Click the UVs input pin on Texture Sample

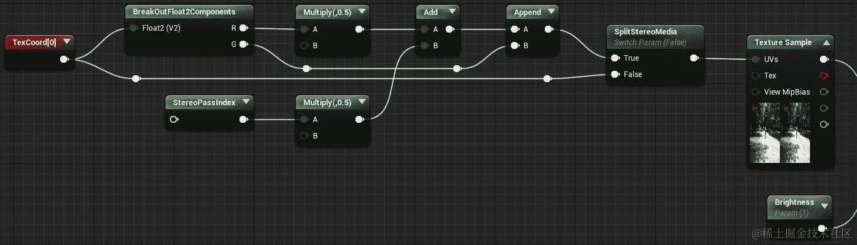755,60
